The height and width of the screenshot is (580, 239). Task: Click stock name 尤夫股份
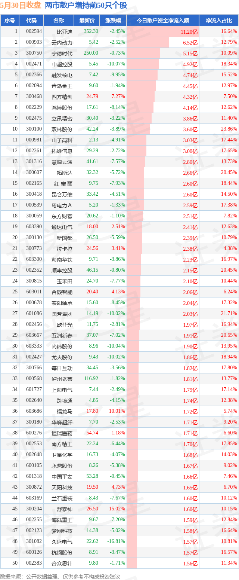(x=62, y=357)
